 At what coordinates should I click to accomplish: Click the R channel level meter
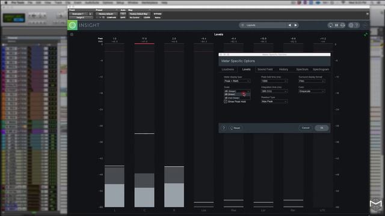click(x=174, y=125)
